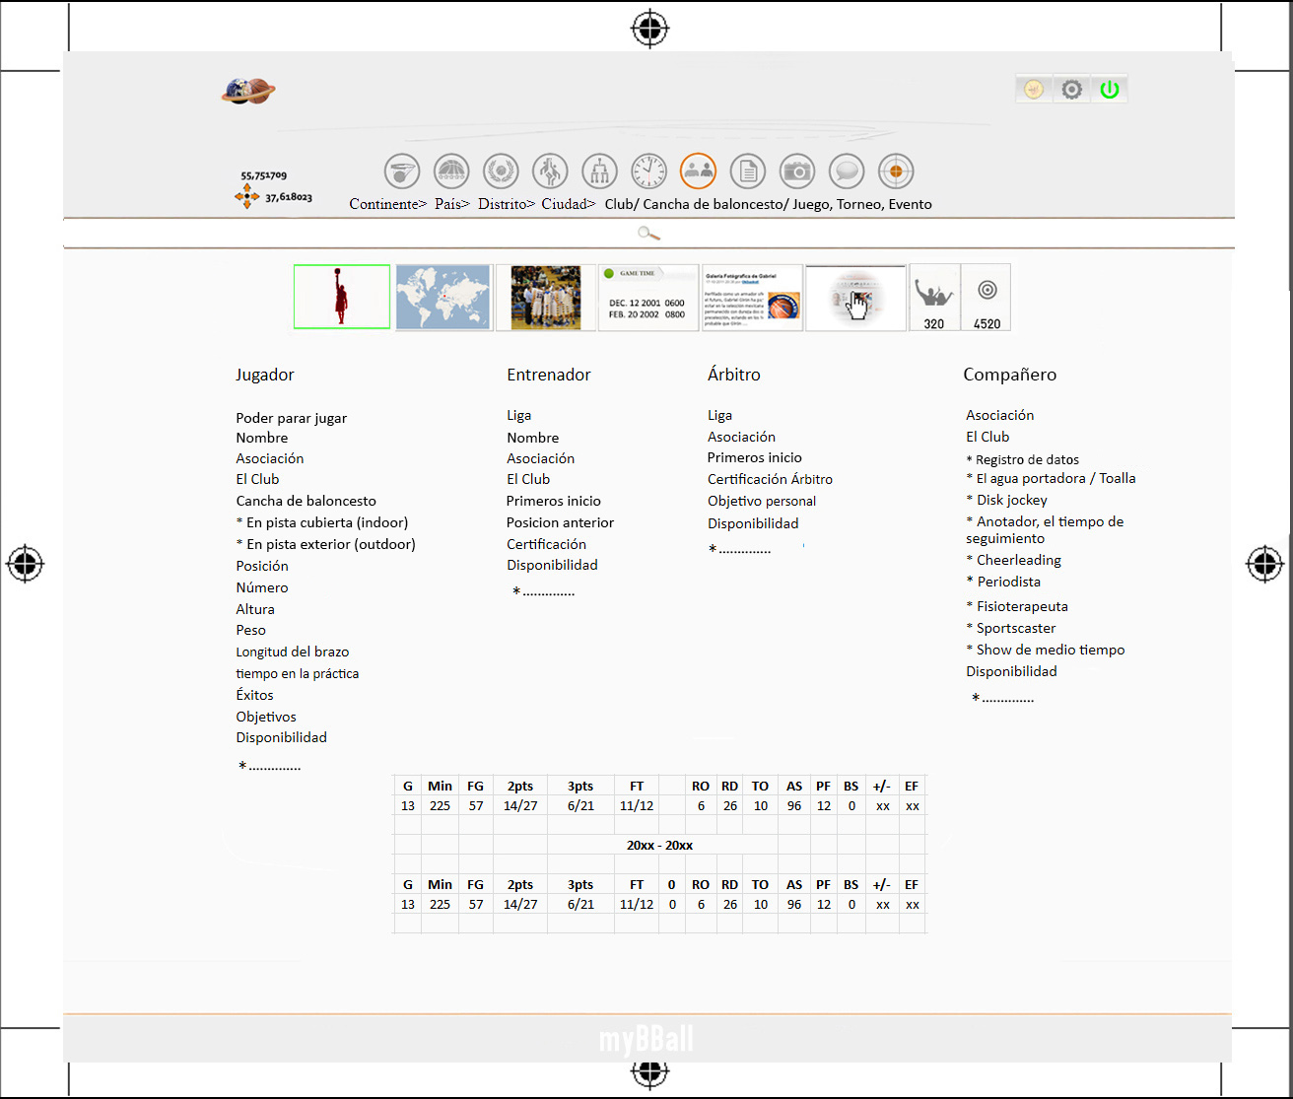Click the orange target crosshair icon
The height and width of the screenshot is (1099, 1293).
click(x=896, y=172)
